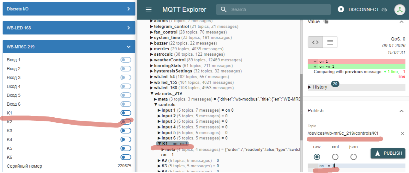The image size is (409, 173).
Task: Collapse the Publish panel section
Action: 401,111
